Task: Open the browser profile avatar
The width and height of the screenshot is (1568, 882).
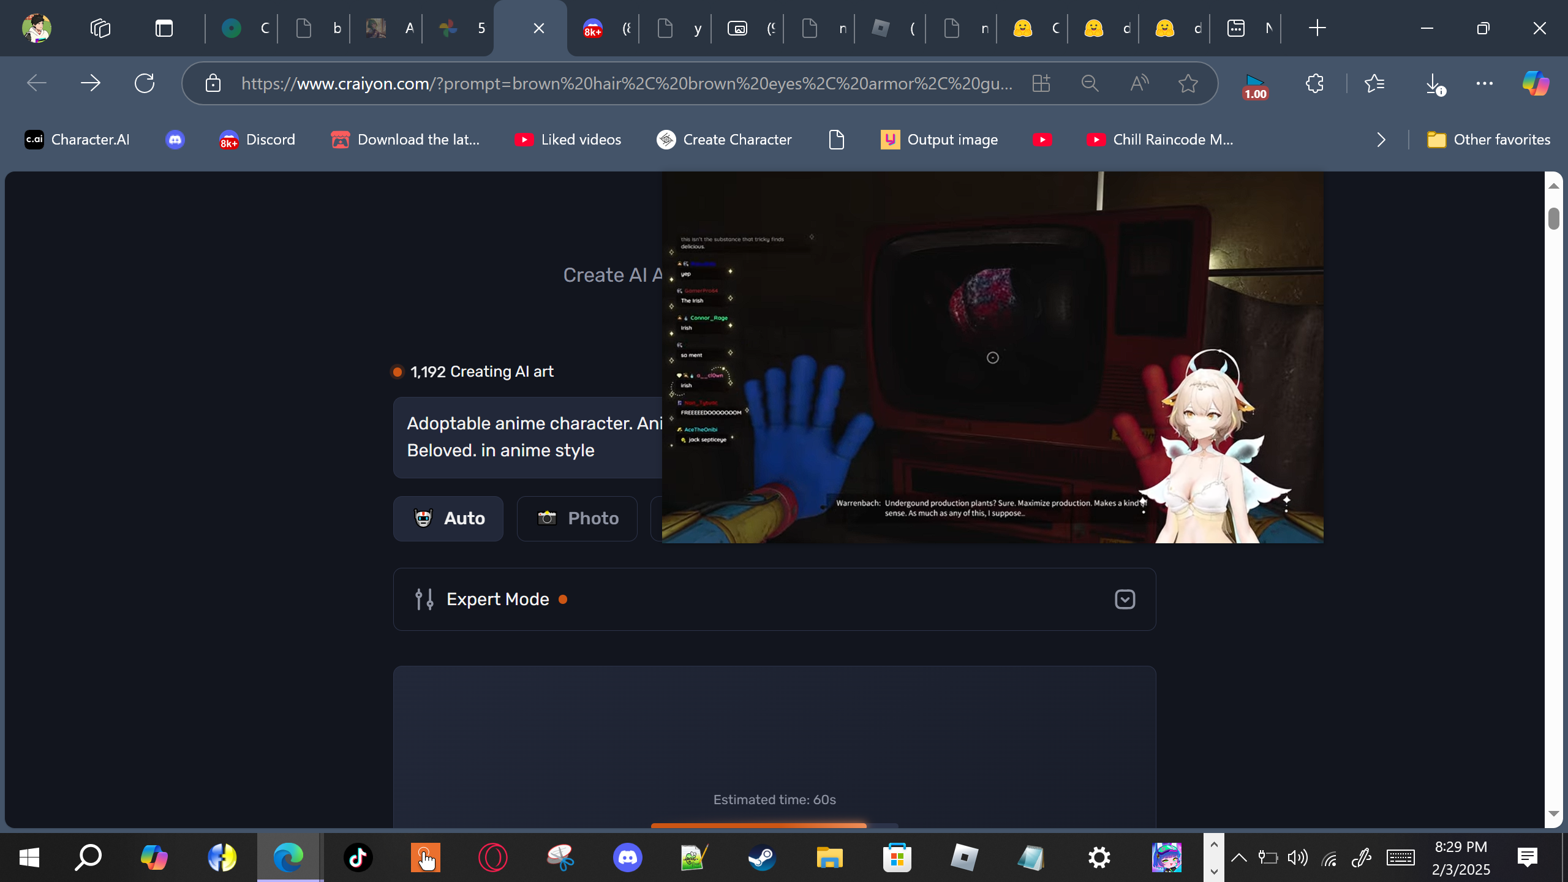Action: point(36,28)
